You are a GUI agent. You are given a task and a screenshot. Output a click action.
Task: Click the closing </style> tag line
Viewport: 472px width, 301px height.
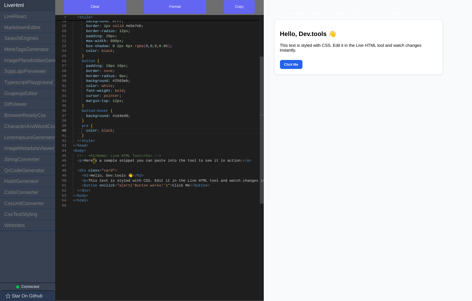coord(86,141)
